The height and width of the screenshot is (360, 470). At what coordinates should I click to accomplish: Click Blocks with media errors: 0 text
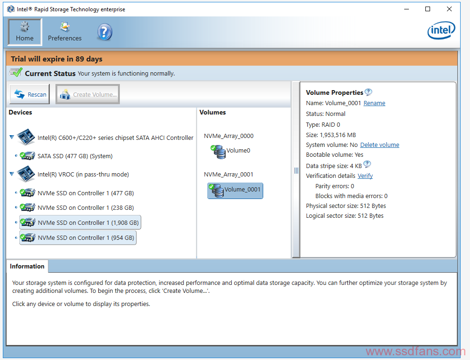coord(351,196)
